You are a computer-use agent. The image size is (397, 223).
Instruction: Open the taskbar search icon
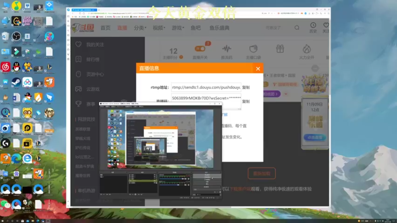[x=7, y=221]
